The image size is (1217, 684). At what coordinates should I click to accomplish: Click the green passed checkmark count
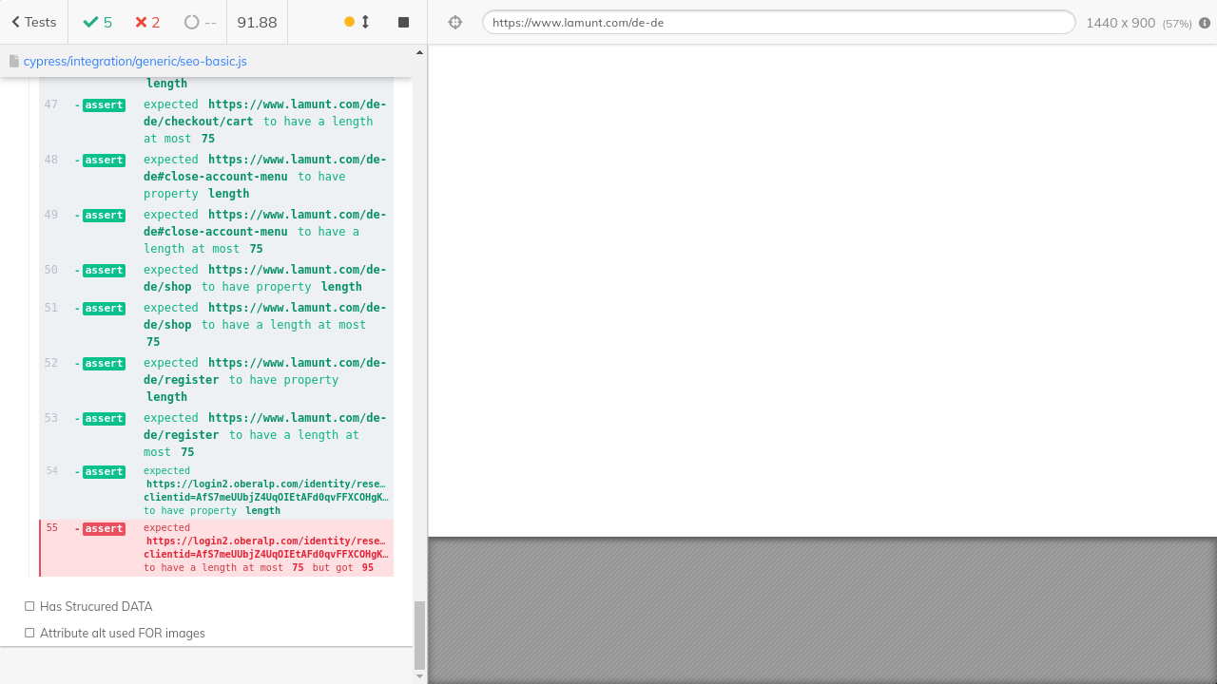pyautogui.click(x=97, y=22)
